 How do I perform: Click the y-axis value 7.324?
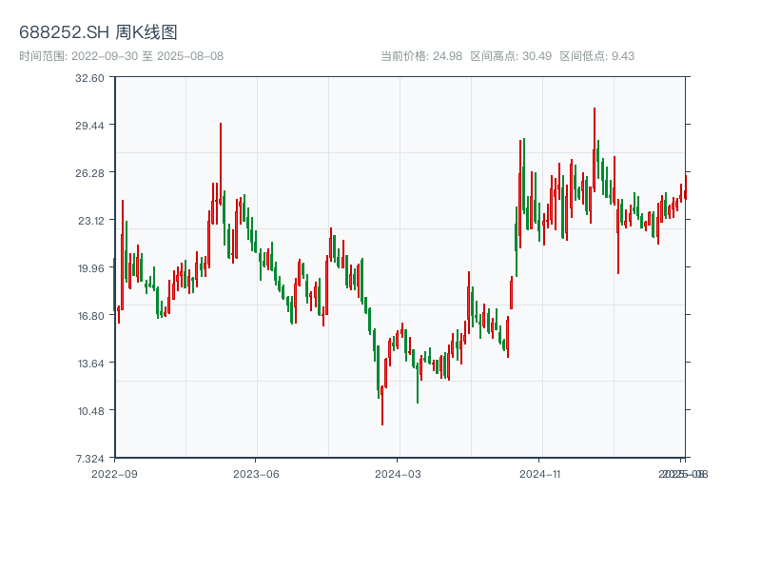pos(89,459)
